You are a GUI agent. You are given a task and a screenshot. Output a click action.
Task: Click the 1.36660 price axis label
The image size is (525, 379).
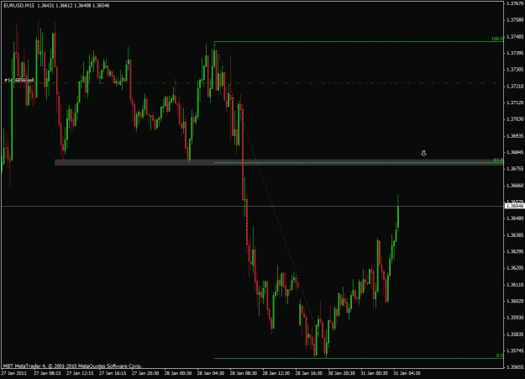pyautogui.click(x=515, y=186)
